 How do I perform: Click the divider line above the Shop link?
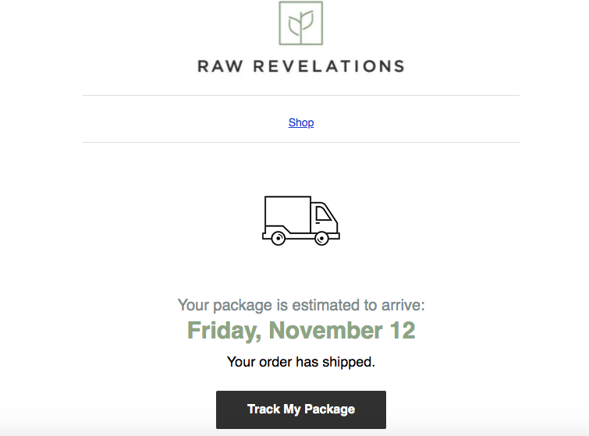point(300,96)
